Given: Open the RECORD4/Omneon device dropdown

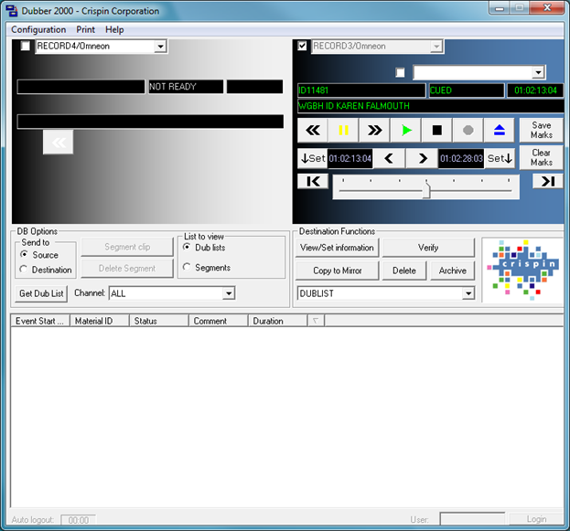Looking at the screenshot, I should [x=160, y=47].
